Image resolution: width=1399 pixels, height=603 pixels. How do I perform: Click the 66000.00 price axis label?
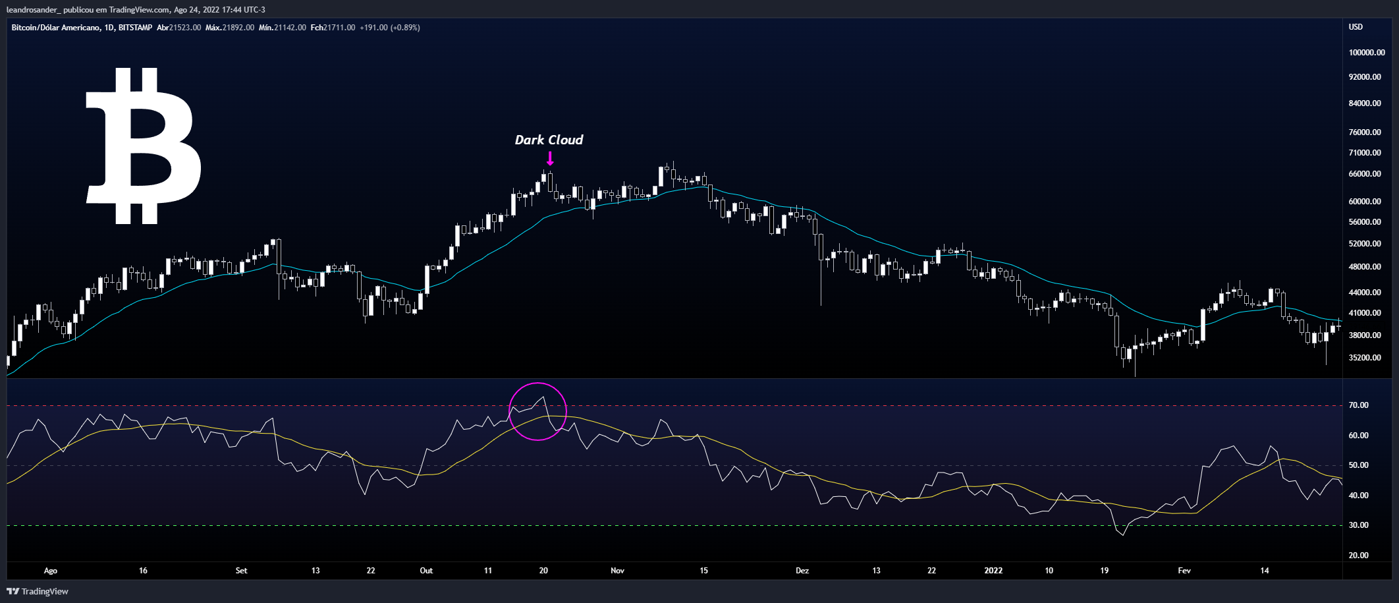coord(1365,174)
